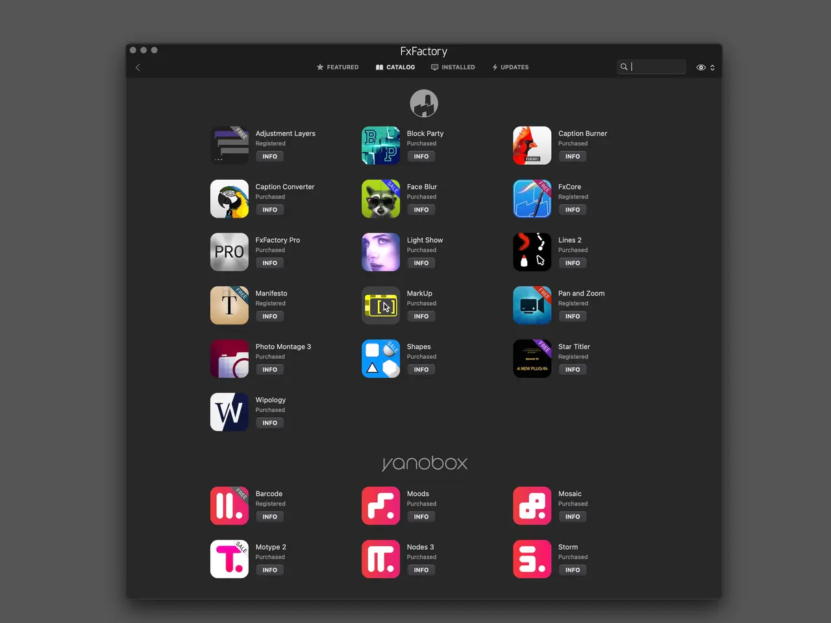The height and width of the screenshot is (623, 831).
Task: Click INFO button for Face Blur
Action: [421, 210]
